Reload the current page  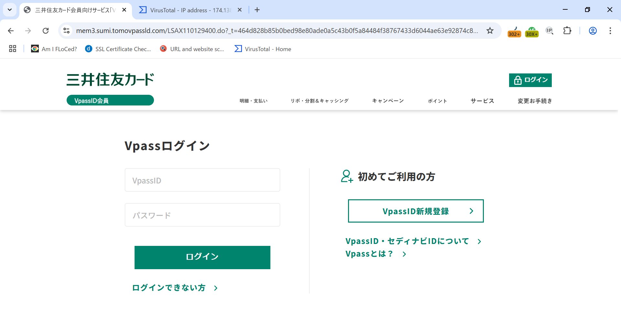46,31
